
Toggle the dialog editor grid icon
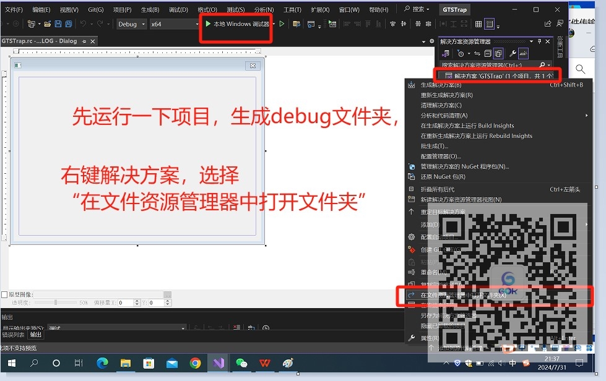(x=478, y=24)
